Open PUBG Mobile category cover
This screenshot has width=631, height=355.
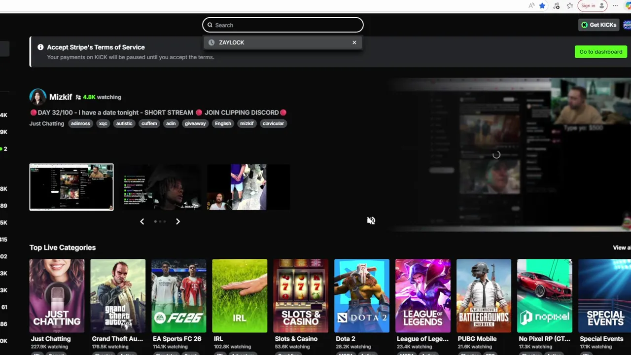tap(484, 296)
